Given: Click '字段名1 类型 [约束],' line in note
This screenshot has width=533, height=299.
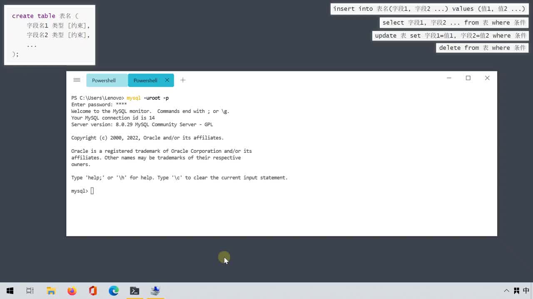Looking at the screenshot, I should [x=58, y=25].
